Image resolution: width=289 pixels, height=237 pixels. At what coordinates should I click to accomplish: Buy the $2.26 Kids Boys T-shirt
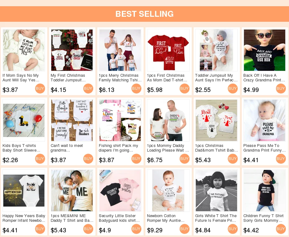[x=40, y=159]
